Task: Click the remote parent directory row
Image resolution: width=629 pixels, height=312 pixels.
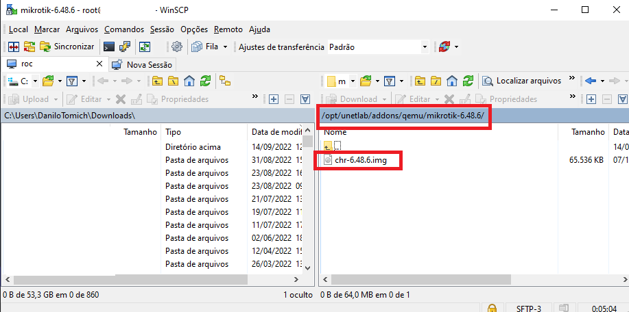Action: [x=333, y=146]
